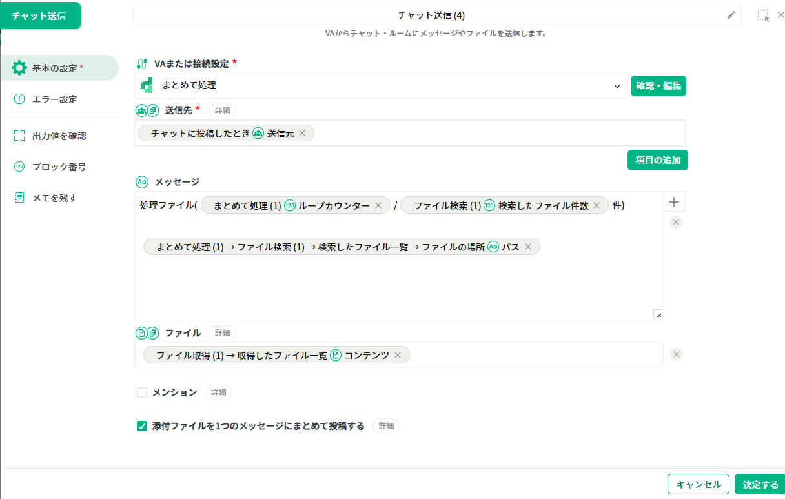Expand 詳細 next to ファイル label
Viewport: 785px width, 499px height.
tap(222, 333)
